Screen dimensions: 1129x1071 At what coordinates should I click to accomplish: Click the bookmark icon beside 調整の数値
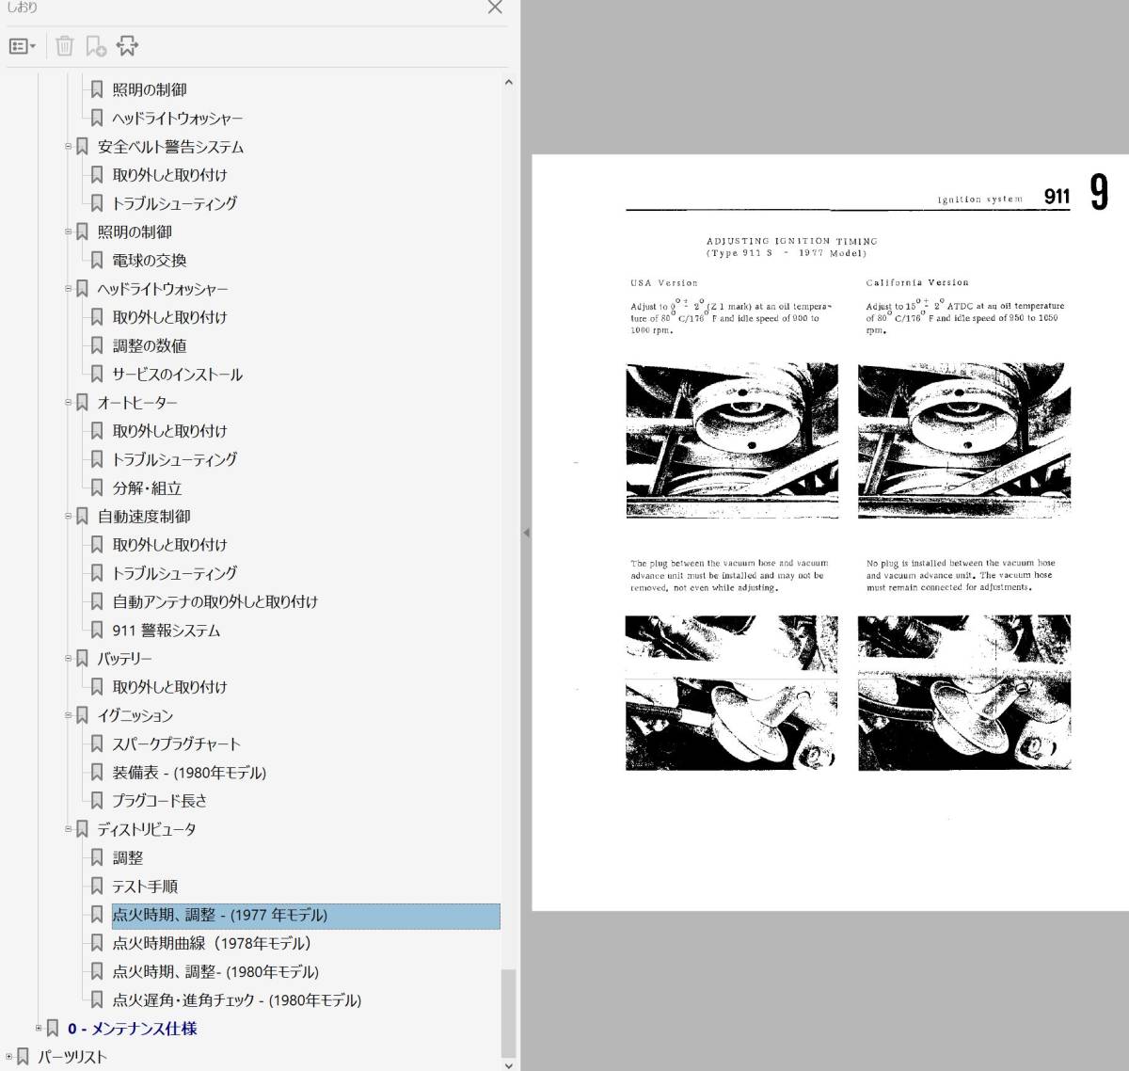click(96, 345)
